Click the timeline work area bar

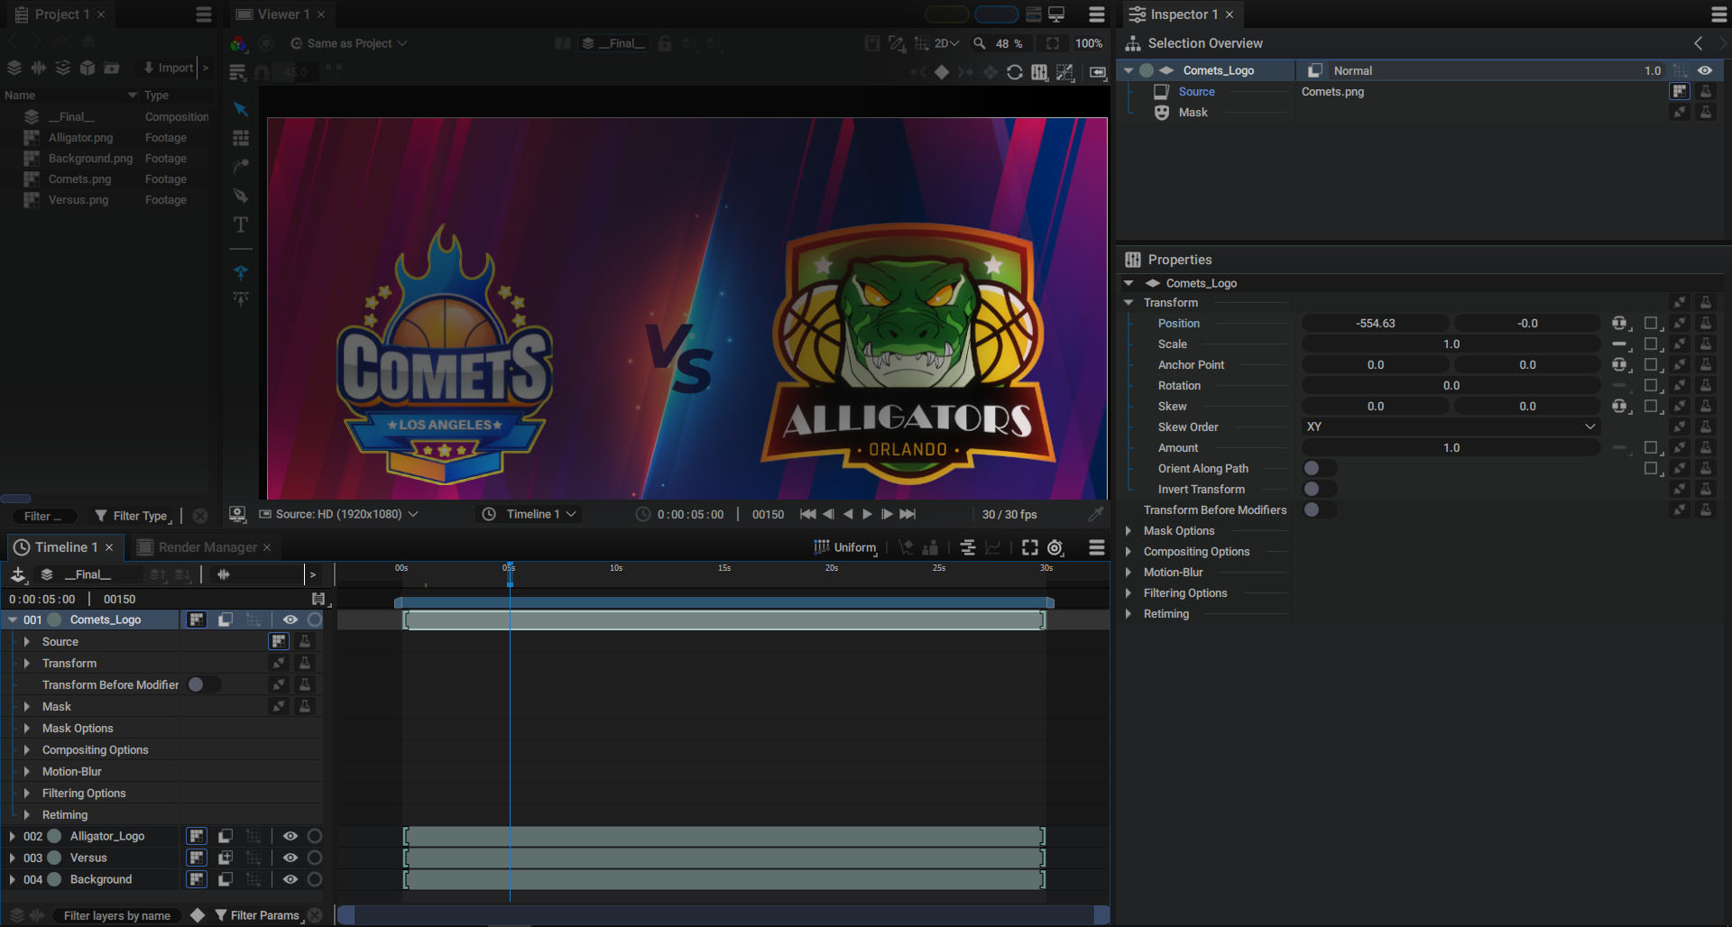[x=724, y=602]
